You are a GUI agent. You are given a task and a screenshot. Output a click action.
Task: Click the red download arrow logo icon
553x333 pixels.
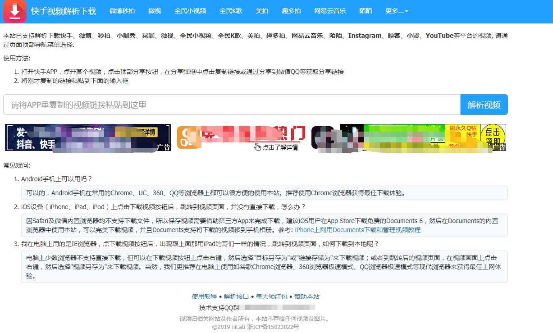pyautogui.click(x=14, y=12)
